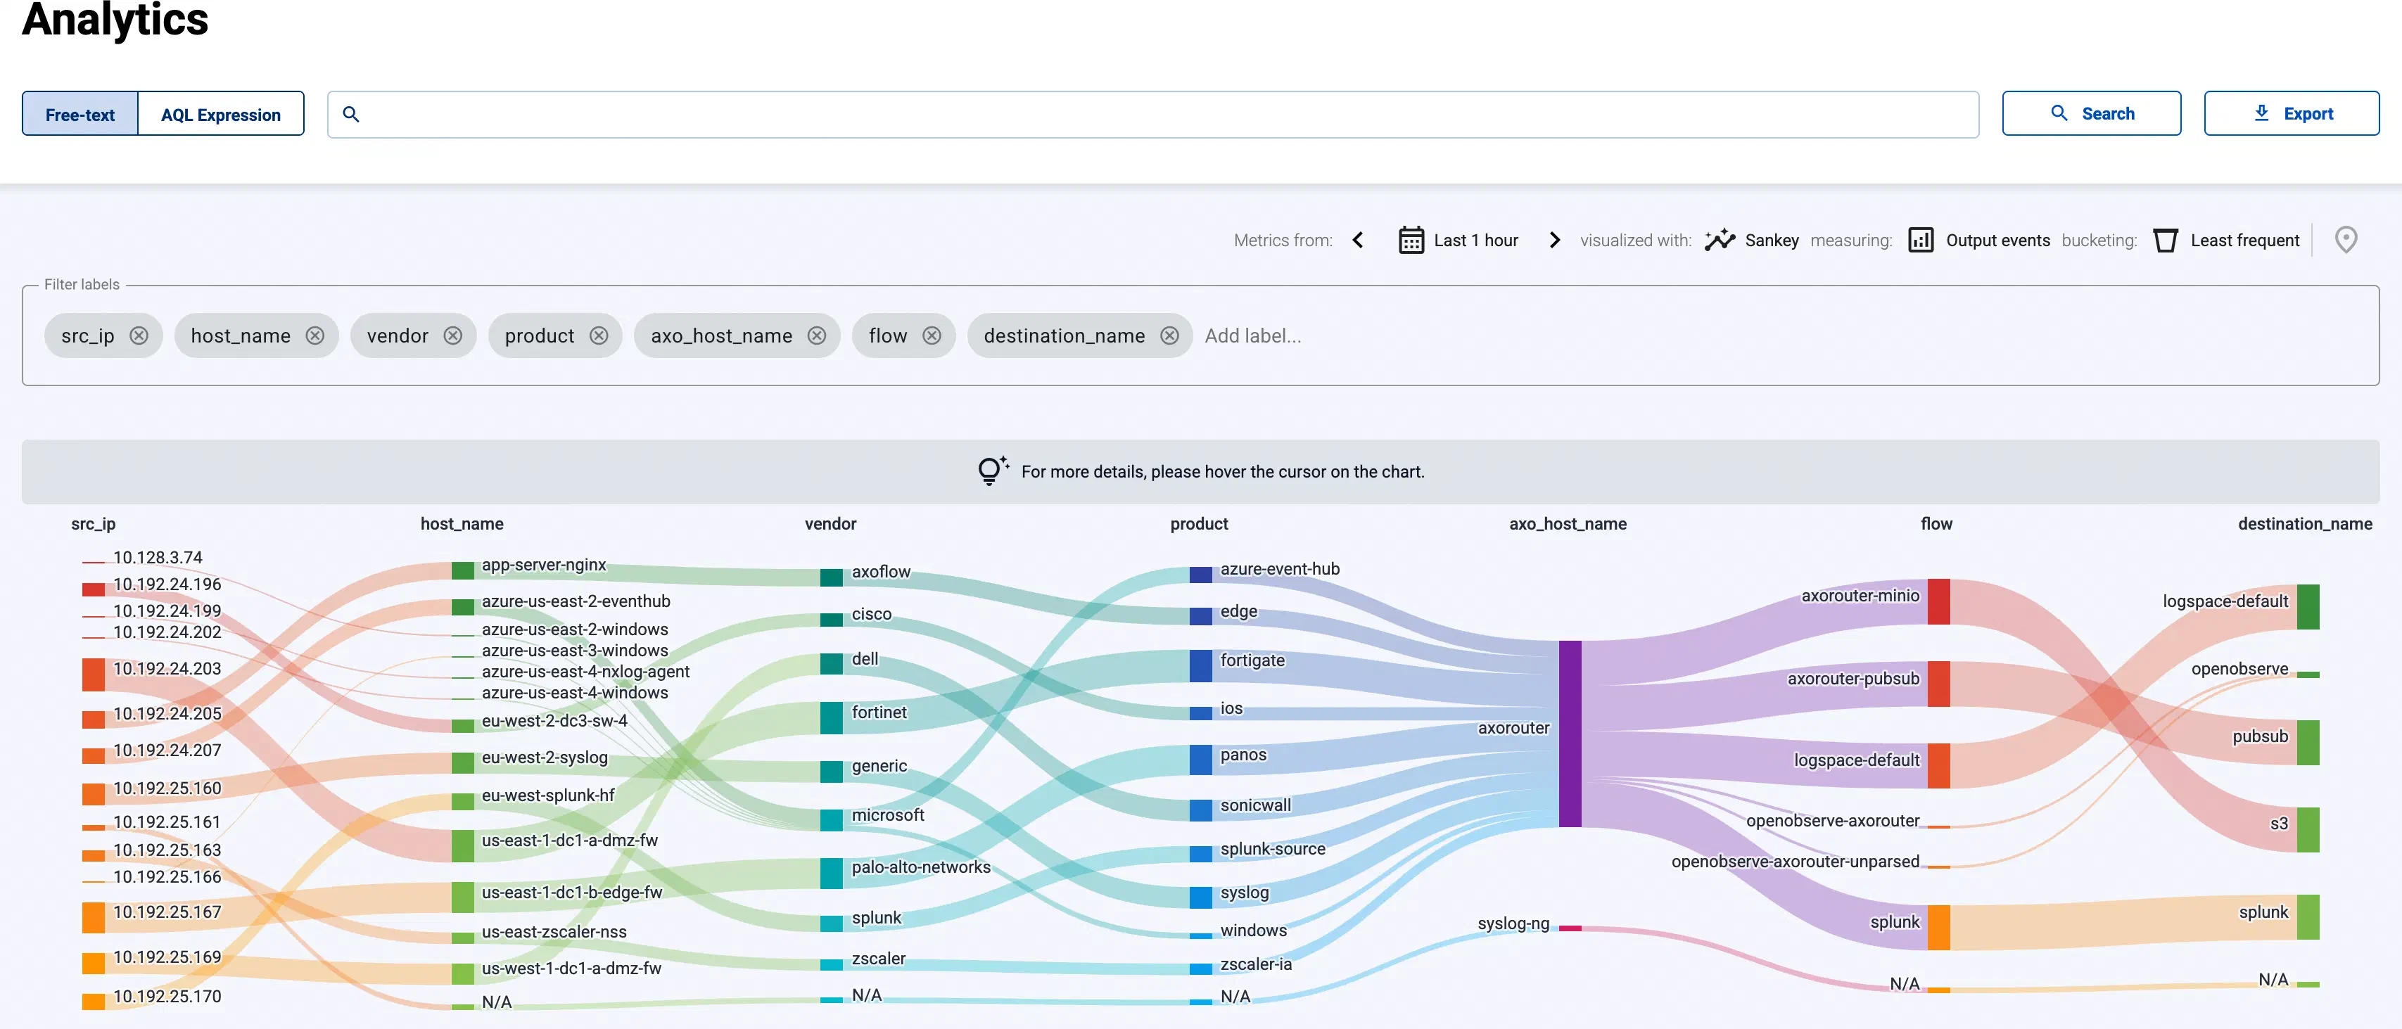Click the openobserve-axorouter-unparsed label
The width and height of the screenshot is (2402, 1029).
coord(1795,861)
